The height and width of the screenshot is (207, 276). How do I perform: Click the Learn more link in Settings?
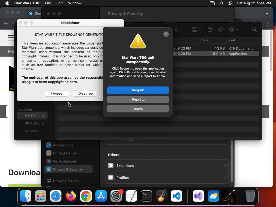(x=127, y=140)
